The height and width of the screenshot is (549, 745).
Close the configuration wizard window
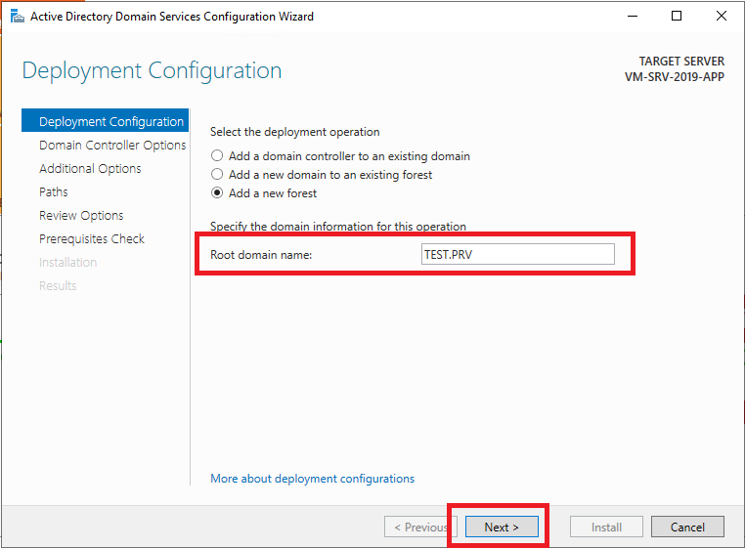[722, 17]
